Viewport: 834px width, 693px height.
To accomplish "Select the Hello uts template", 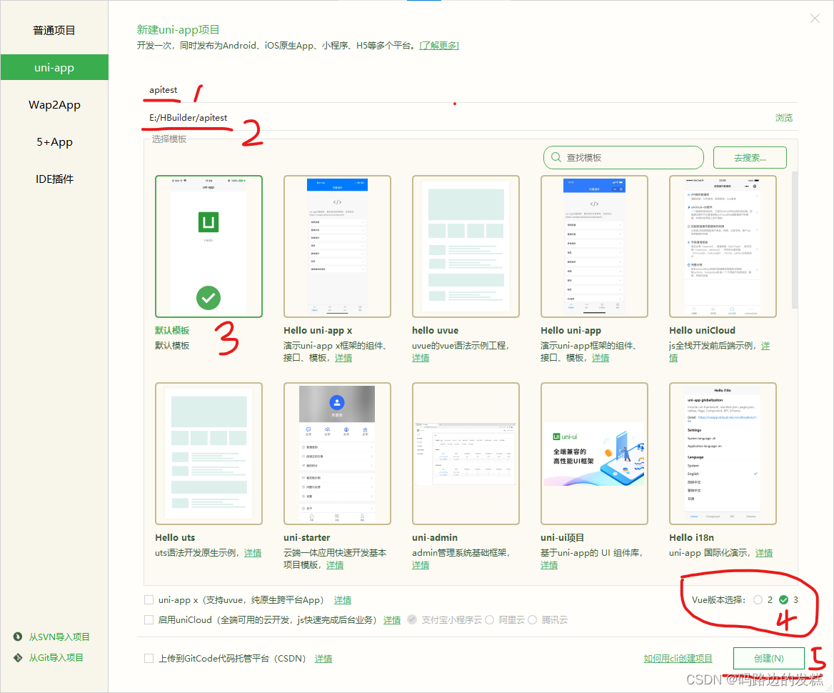I will click(x=208, y=454).
